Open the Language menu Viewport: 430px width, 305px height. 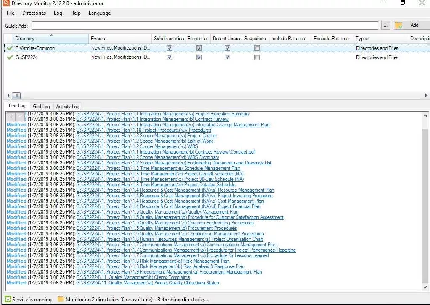(100, 13)
